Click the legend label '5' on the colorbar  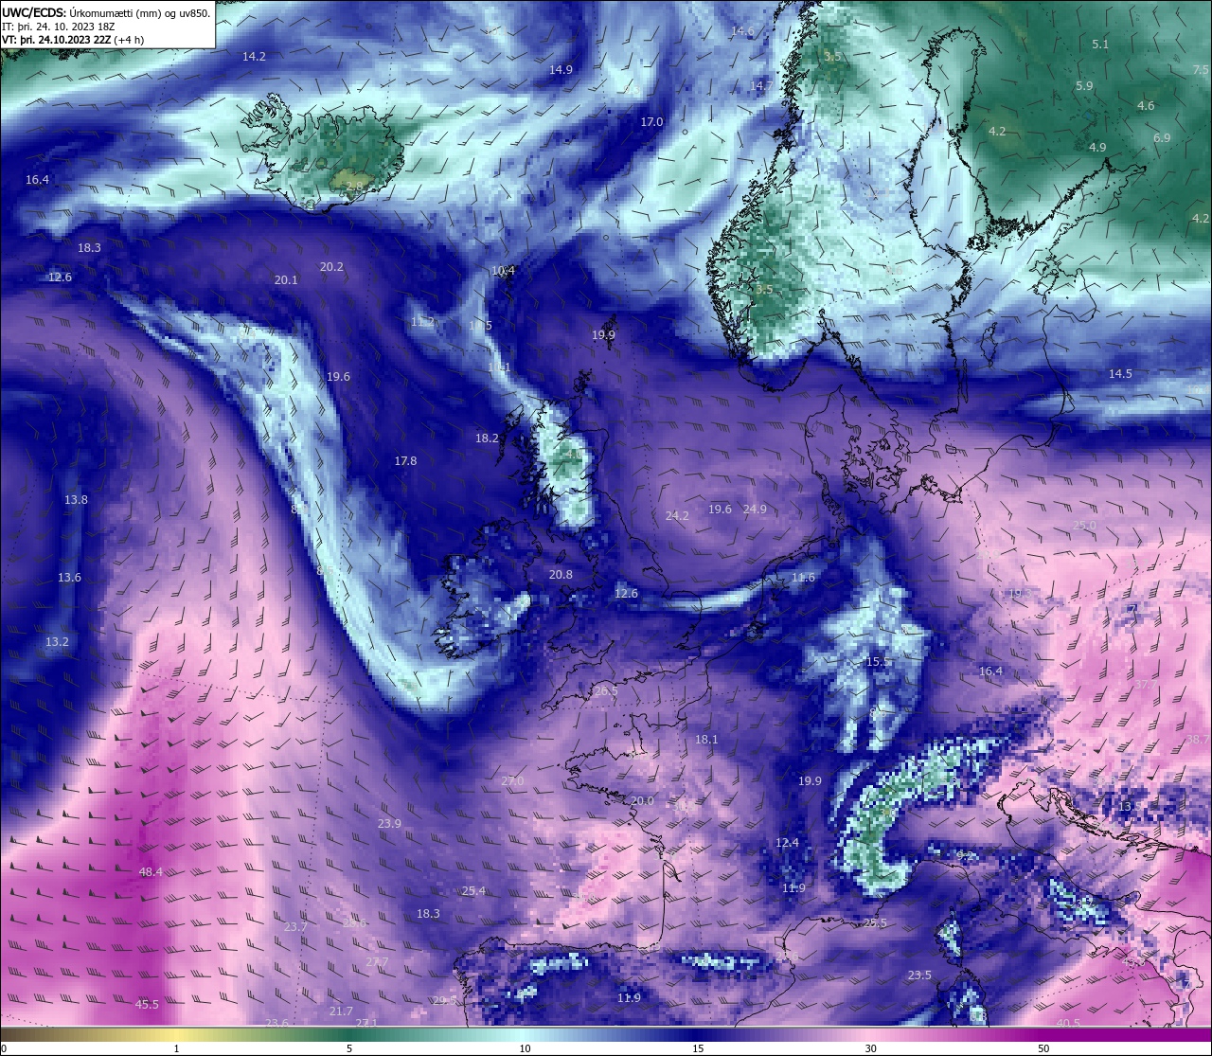pos(349,1048)
